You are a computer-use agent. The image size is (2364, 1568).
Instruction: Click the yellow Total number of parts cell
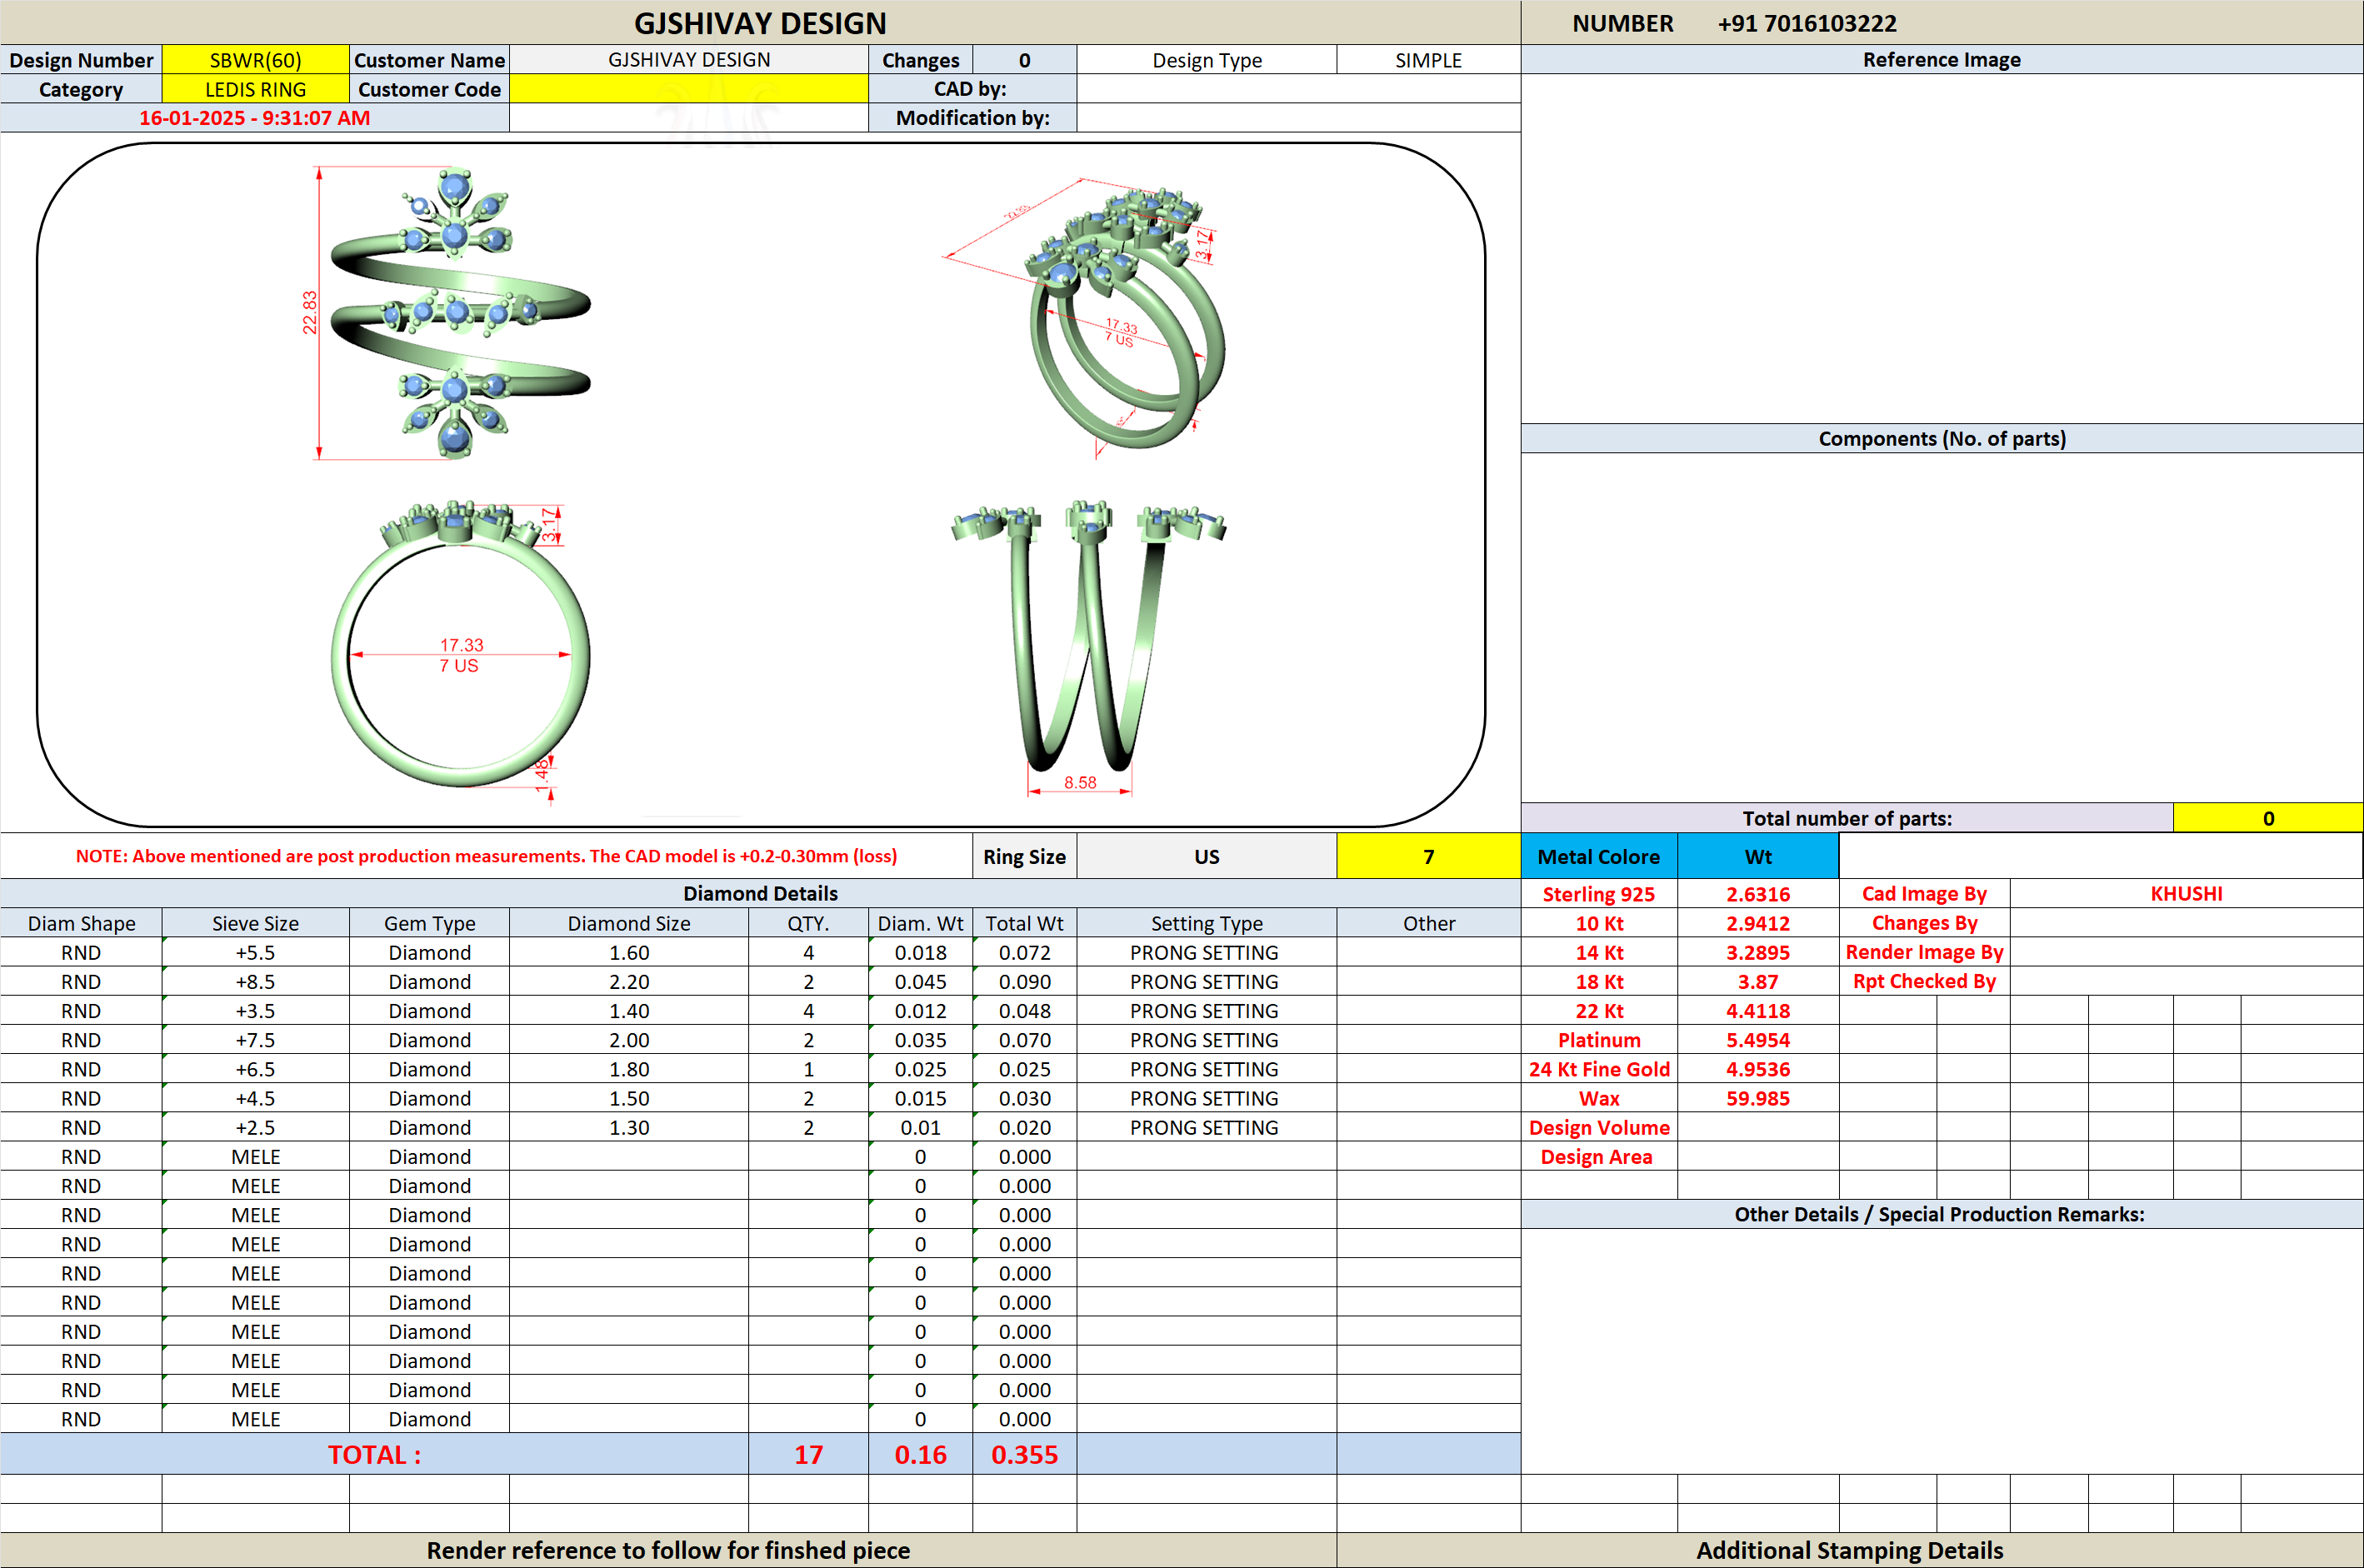(x=2267, y=818)
